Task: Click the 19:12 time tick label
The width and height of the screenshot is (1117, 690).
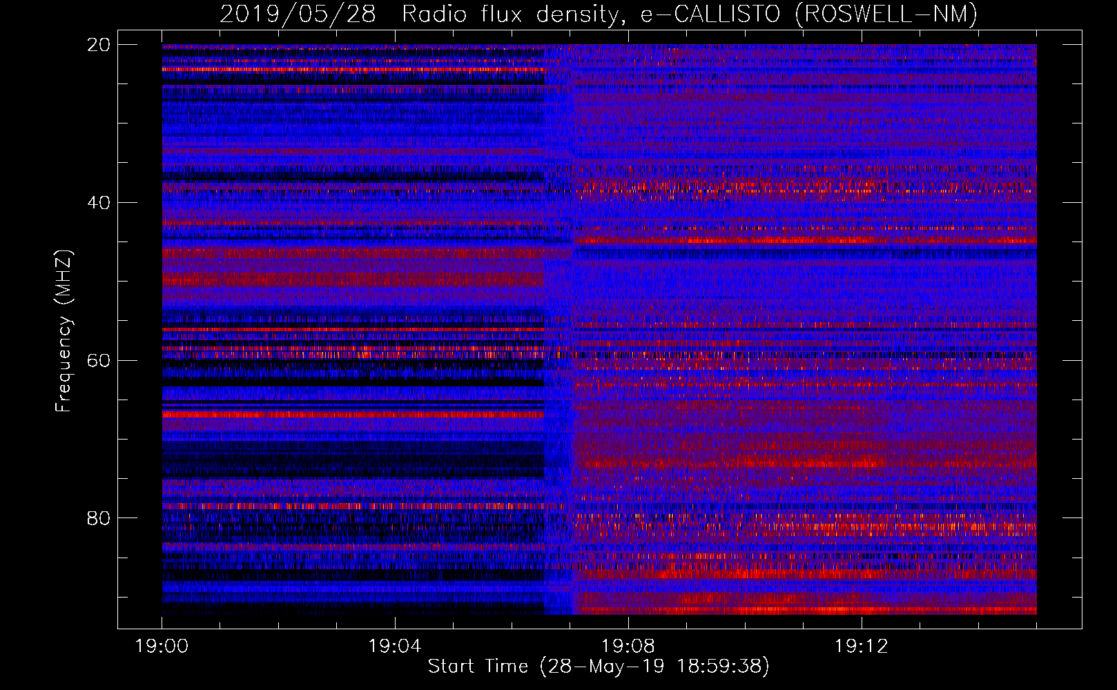Action: (862, 647)
